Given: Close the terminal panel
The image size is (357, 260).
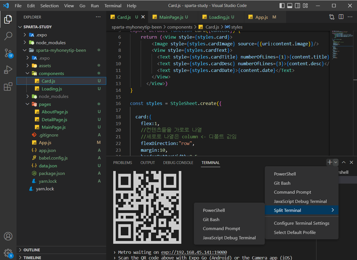Looking at the screenshot, I should [351, 162].
